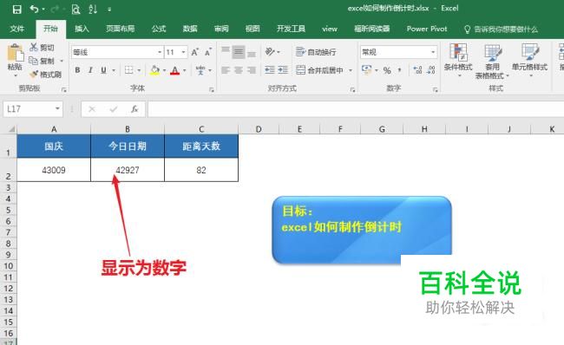Open text orientation options

click(272, 52)
